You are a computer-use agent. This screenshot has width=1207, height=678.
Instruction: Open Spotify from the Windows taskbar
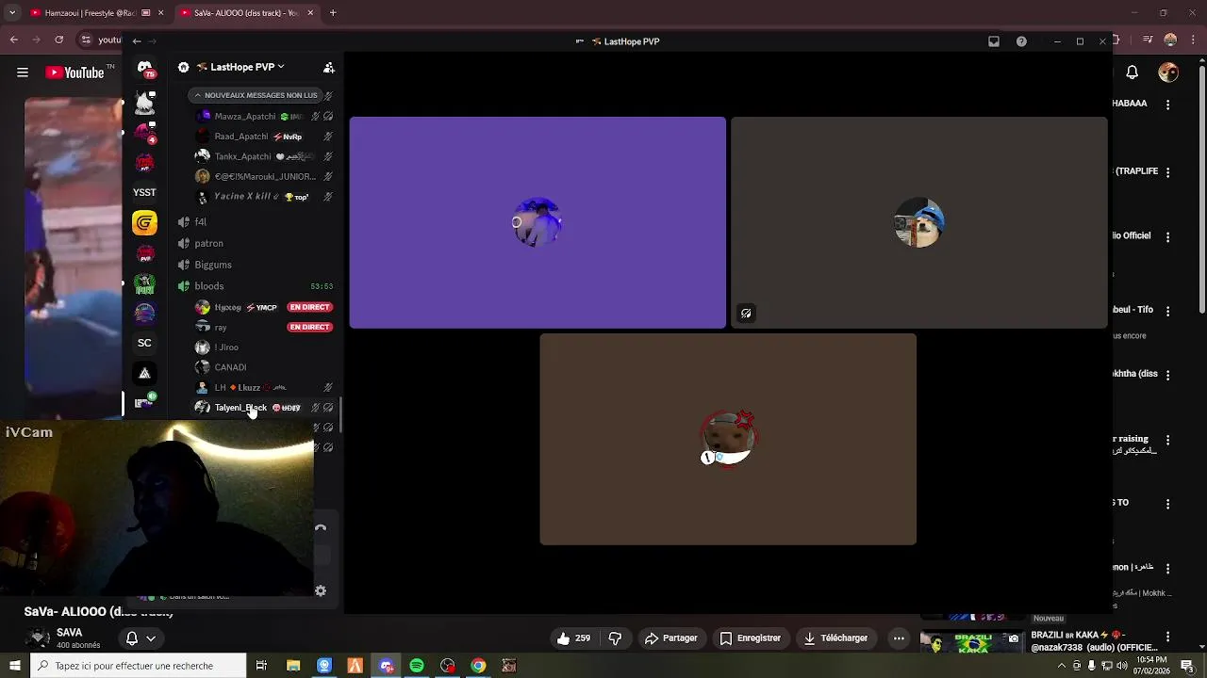pyautogui.click(x=417, y=666)
